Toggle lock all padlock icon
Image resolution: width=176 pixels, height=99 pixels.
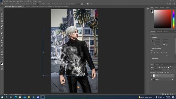click(x=162, y=72)
